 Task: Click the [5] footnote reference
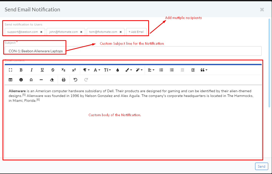click(x=24, y=95)
